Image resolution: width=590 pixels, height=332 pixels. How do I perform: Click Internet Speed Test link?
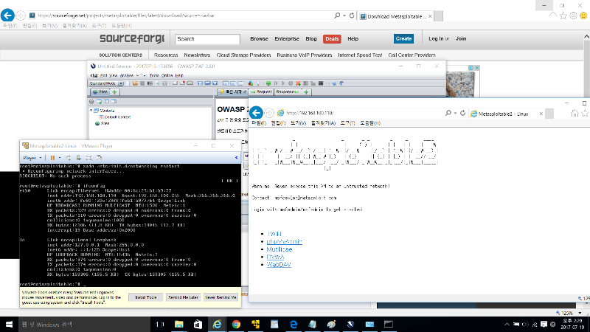click(x=360, y=55)
